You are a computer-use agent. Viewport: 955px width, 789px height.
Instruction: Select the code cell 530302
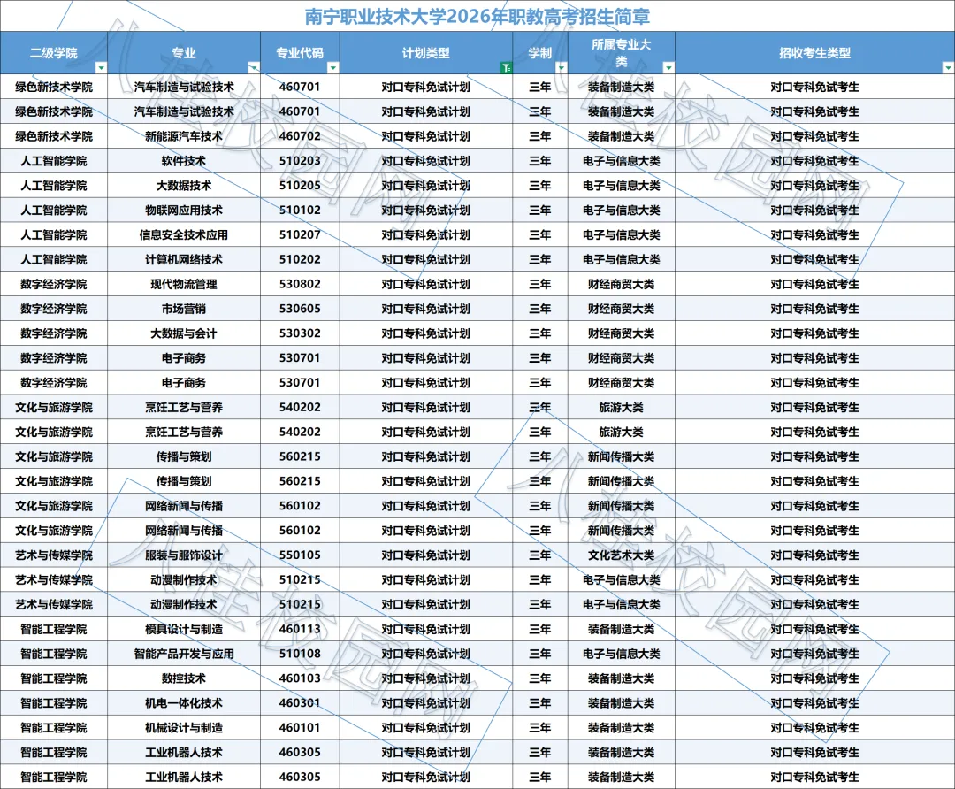(300, 333)
